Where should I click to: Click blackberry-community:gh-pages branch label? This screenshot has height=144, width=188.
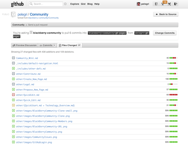[107, 33]
